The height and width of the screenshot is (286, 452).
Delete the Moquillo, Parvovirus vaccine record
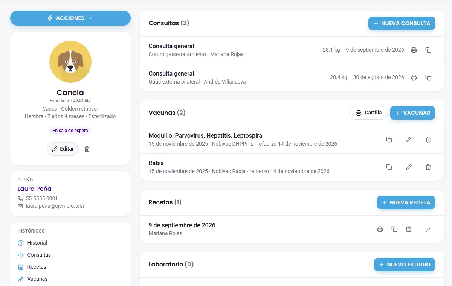pos(428,140)
